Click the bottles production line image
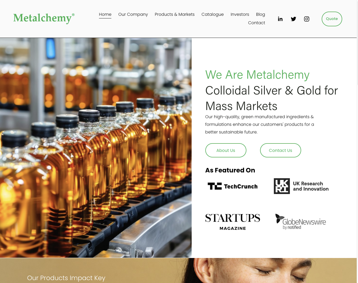358x283 pixels. (96, 148)
